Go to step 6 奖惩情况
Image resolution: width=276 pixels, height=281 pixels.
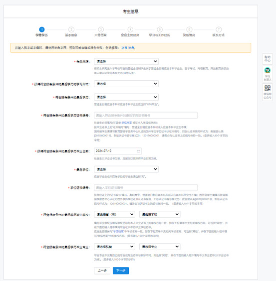click(x=189, y=32)
